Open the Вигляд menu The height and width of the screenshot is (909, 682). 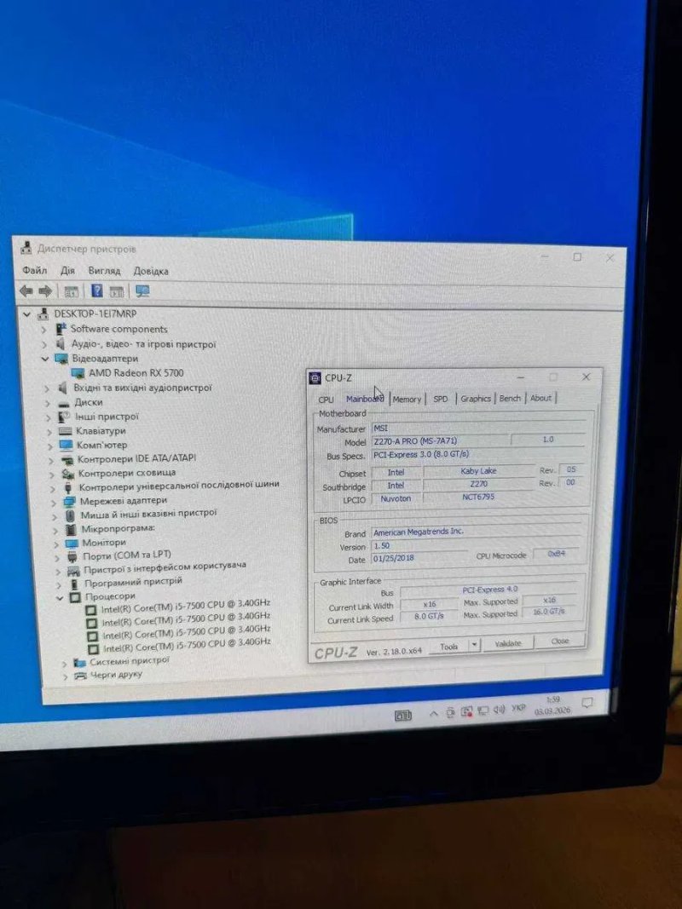point(104,271)
